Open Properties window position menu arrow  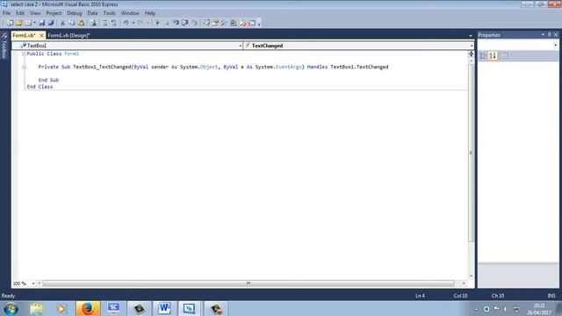[x=543, y=35]
